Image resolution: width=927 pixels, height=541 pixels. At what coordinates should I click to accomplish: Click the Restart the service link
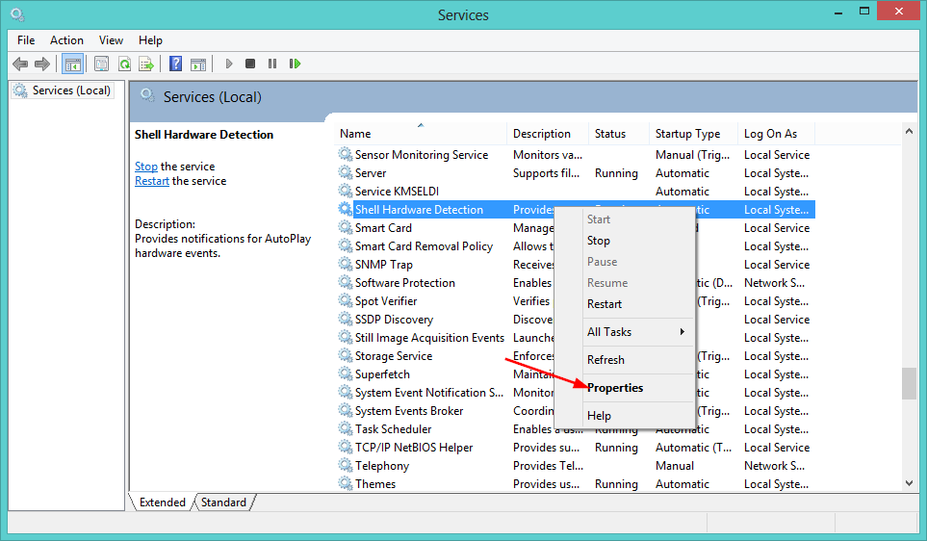pyautogui.click(x=151, y=181)
